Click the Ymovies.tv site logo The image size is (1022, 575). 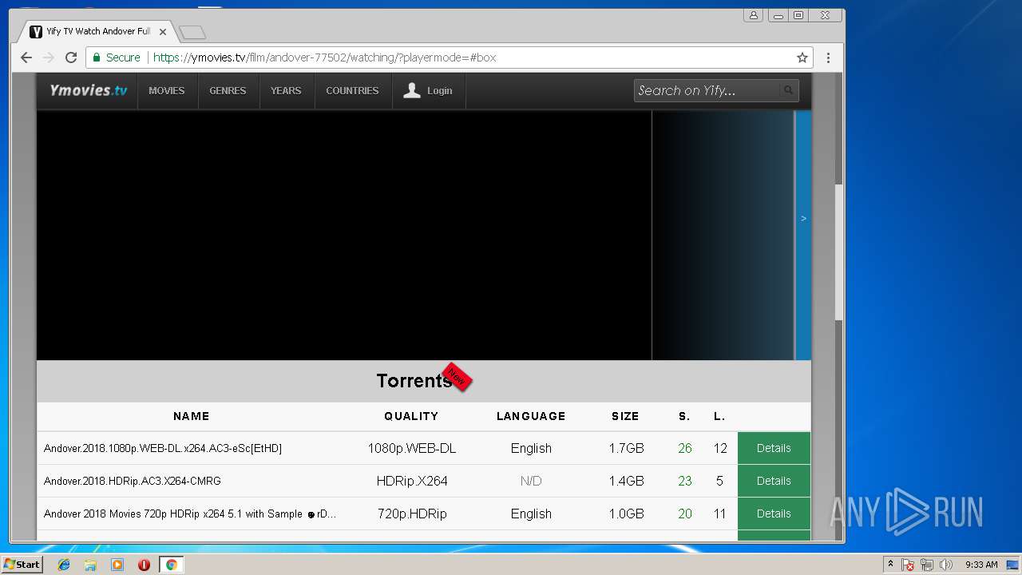(x=88, y=90)
